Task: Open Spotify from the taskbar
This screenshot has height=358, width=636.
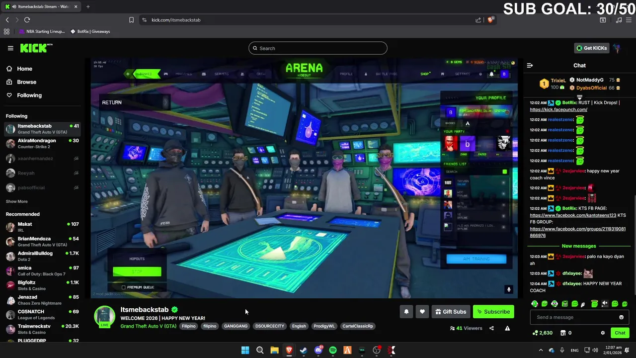Action: tap(333, 350)
